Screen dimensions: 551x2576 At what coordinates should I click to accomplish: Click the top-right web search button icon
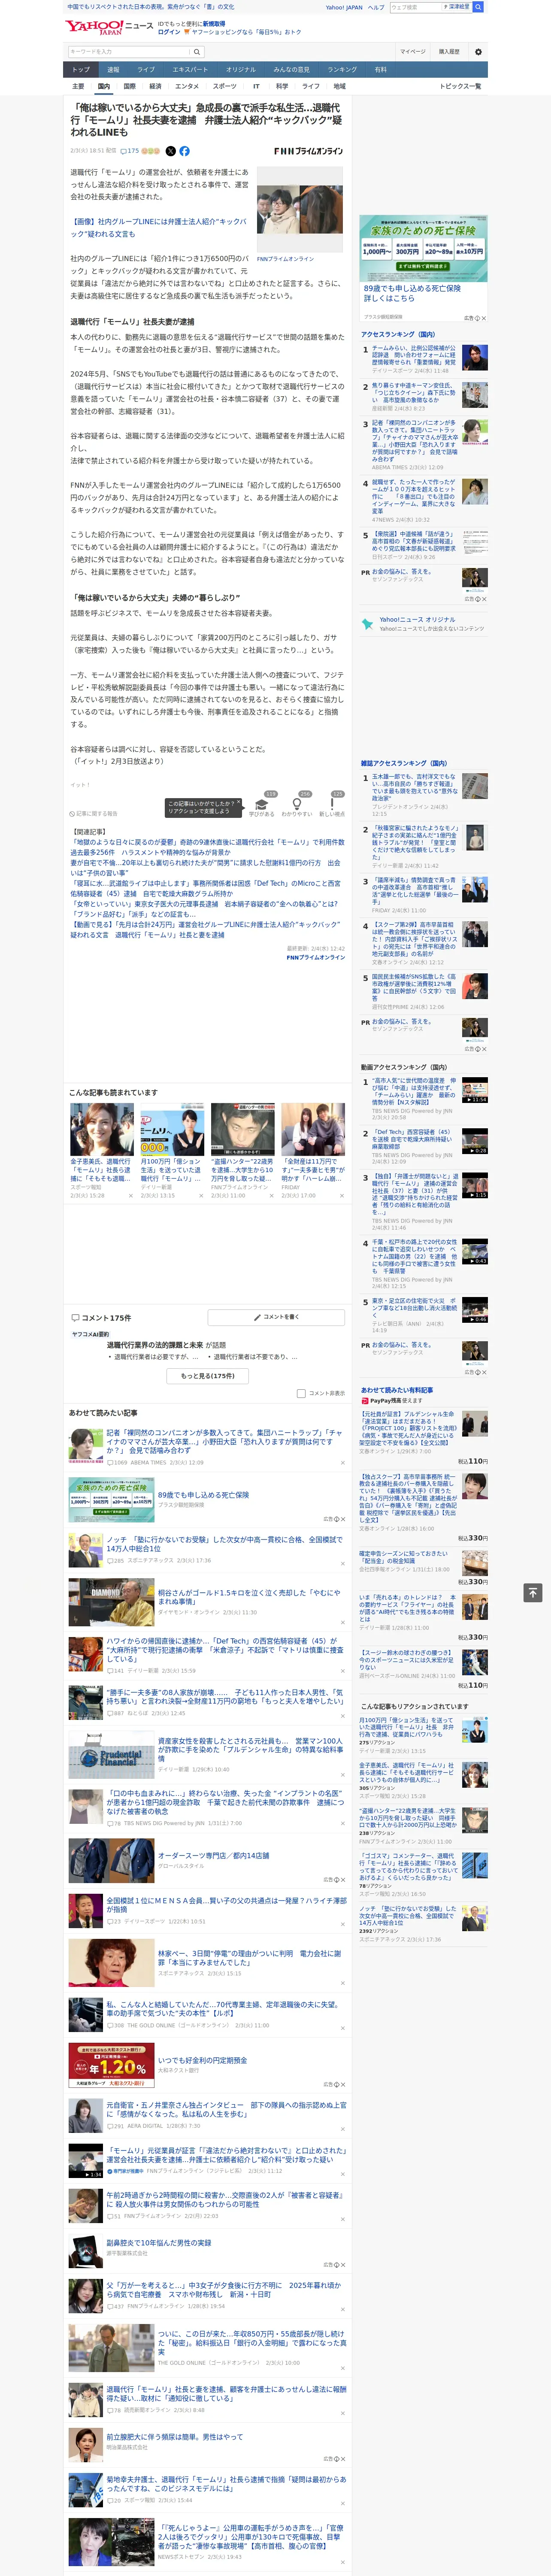pyautogui.click(x=478, y=7)
